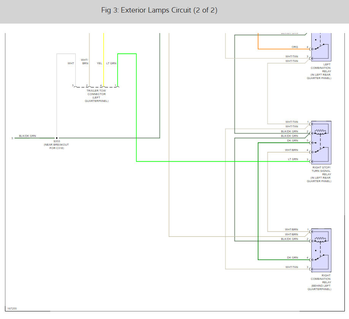The height and width of the screenshot is (319, 349).
Task: Click the "YEL" wire label
Action: click(x=99, y=63)
